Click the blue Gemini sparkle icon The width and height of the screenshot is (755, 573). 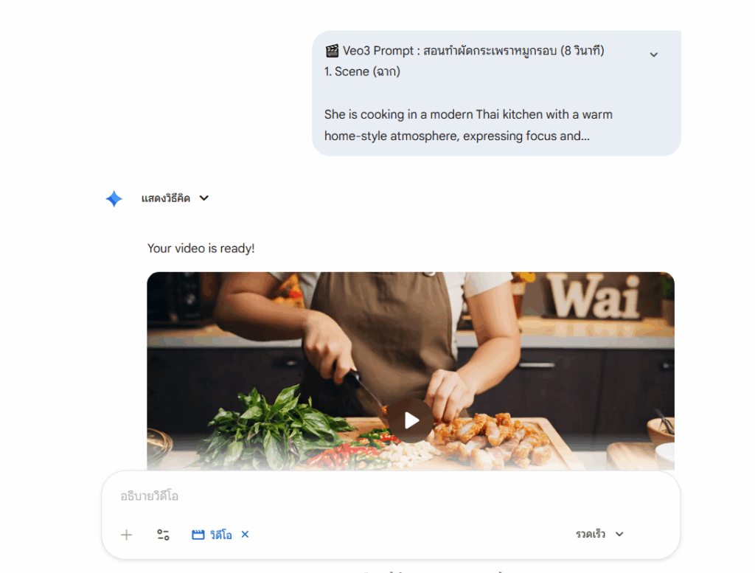tap(114, 198)
